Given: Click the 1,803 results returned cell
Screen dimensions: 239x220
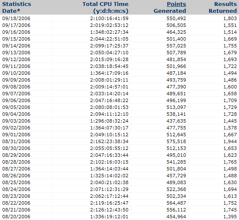Looking at the screenshot, I should (230, 18).
